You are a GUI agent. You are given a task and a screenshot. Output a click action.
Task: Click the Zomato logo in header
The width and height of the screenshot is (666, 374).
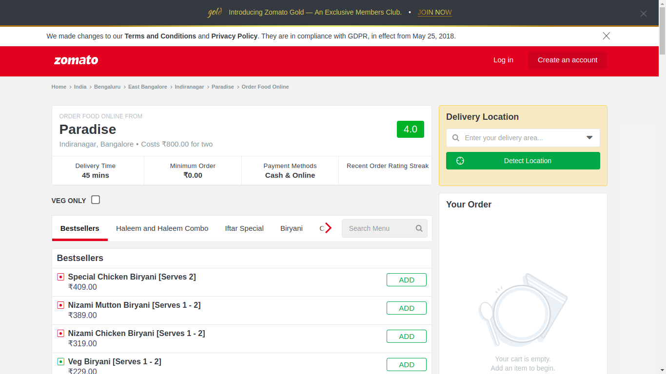[76, 60]
